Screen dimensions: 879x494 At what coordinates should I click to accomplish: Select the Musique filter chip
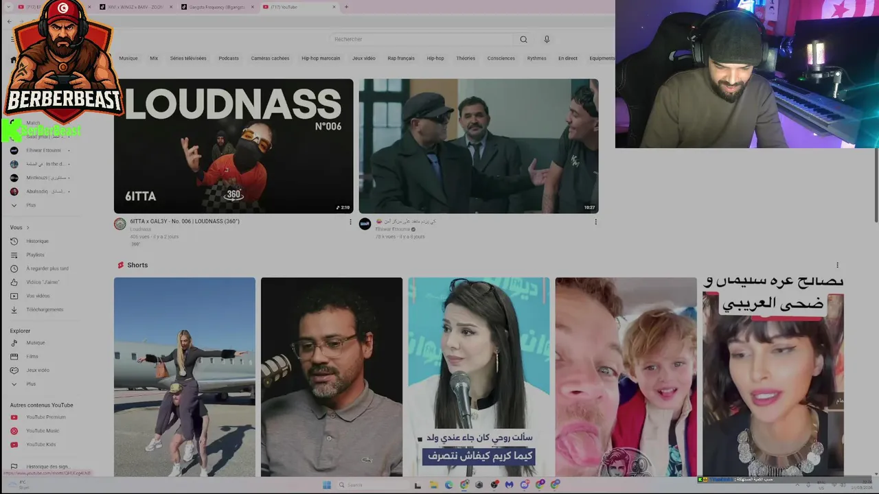(128, 58)
